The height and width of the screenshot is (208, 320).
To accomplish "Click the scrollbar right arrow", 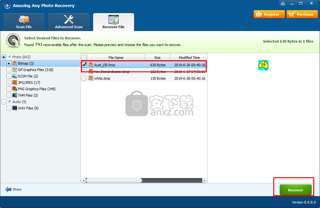I will coord(204,180).
